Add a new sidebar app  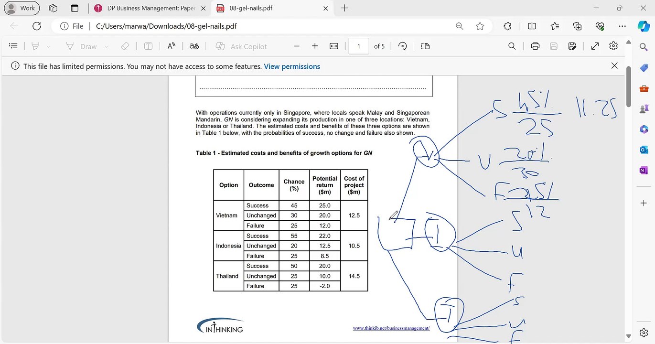coord(644,203)
